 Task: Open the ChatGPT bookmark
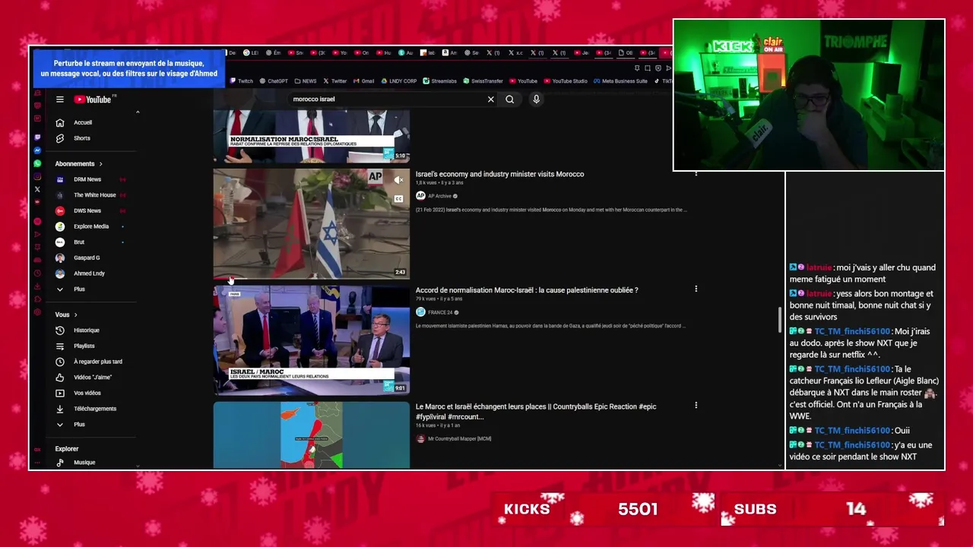coord(274,81)
